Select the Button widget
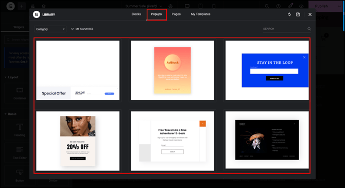345x188 pixels. [20, 176]
